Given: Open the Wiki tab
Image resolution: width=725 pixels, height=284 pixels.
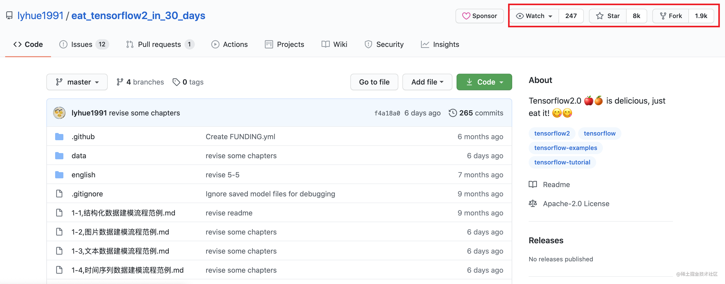Looking at the screenshot, I should pyautogui.click(x=334, y=45).
